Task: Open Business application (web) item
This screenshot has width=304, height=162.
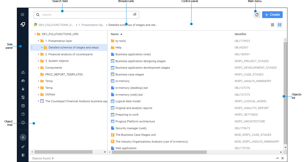Action: pos(133,54)
